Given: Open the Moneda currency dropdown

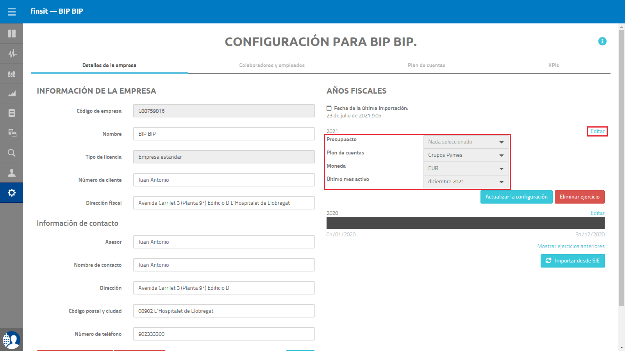Looking at the screenshot, I should (x=466, y=168).
